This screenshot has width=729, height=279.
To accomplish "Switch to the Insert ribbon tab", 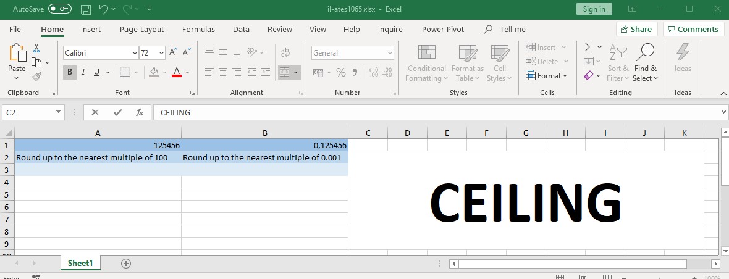I will [91, 29].
